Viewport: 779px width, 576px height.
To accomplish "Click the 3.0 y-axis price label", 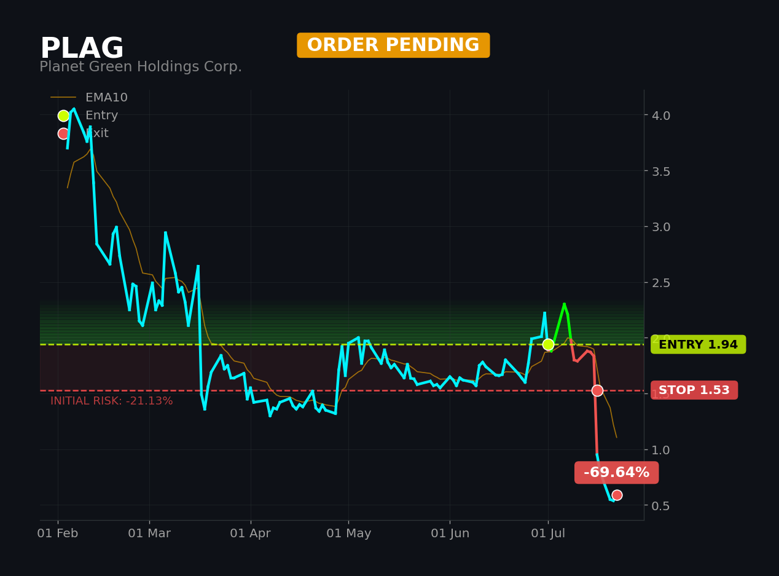I will pyautogui.click(x=660, y=227).
